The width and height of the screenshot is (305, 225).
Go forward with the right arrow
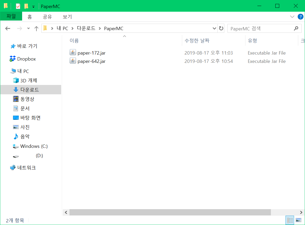(20, 29)
